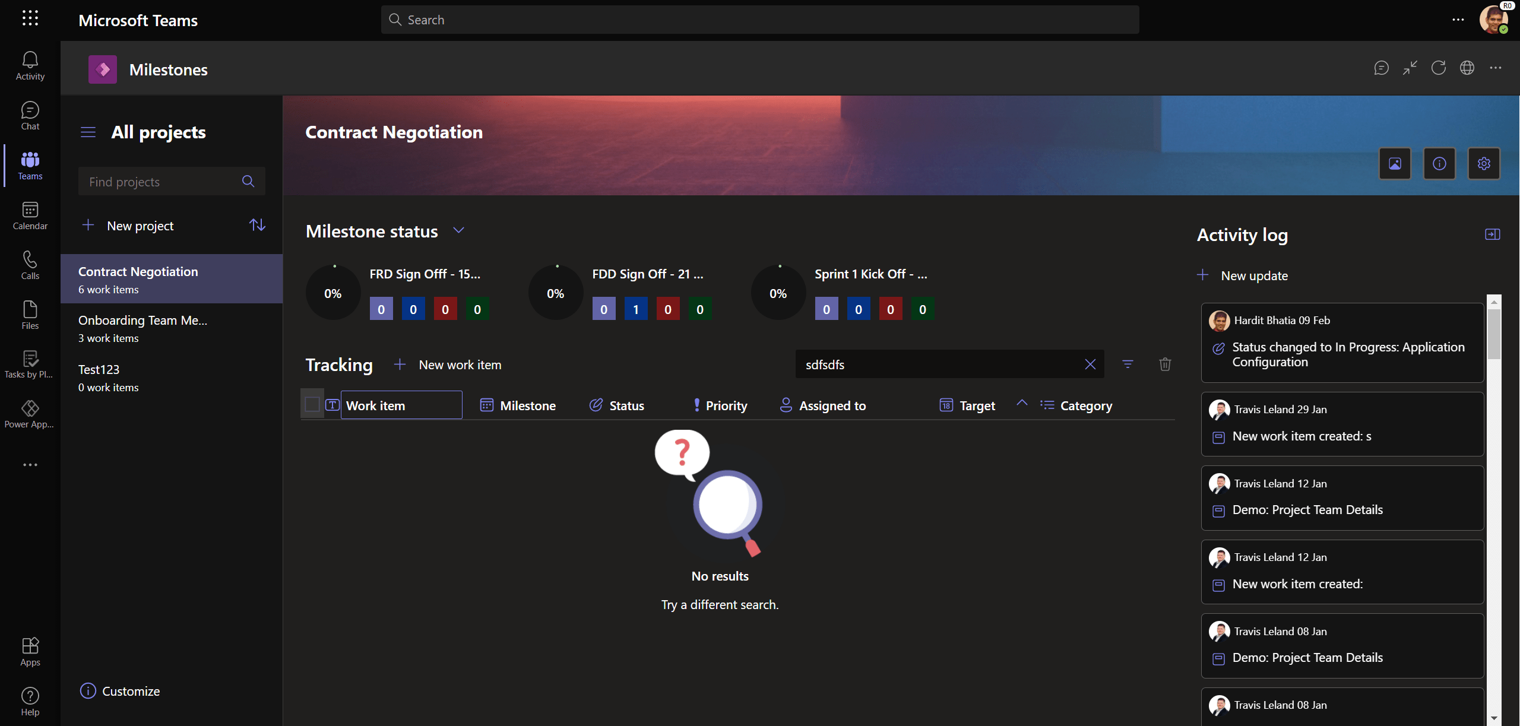Expand the Milestone status chevron
The width and height of the screenshot is (1520, 726).
[458, 230]
